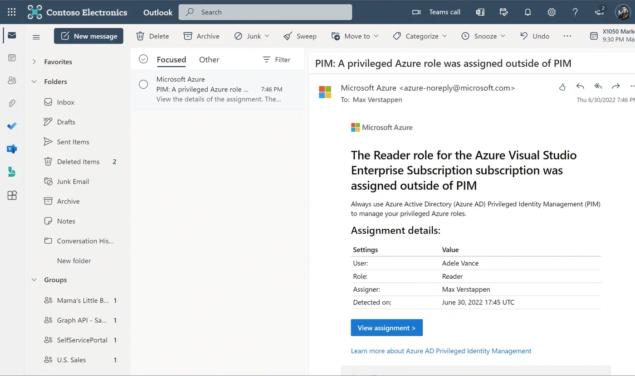The height and width of the screenshot is (376, 635).
Task: Switch to the Focused tab
Action: point(171,59)
